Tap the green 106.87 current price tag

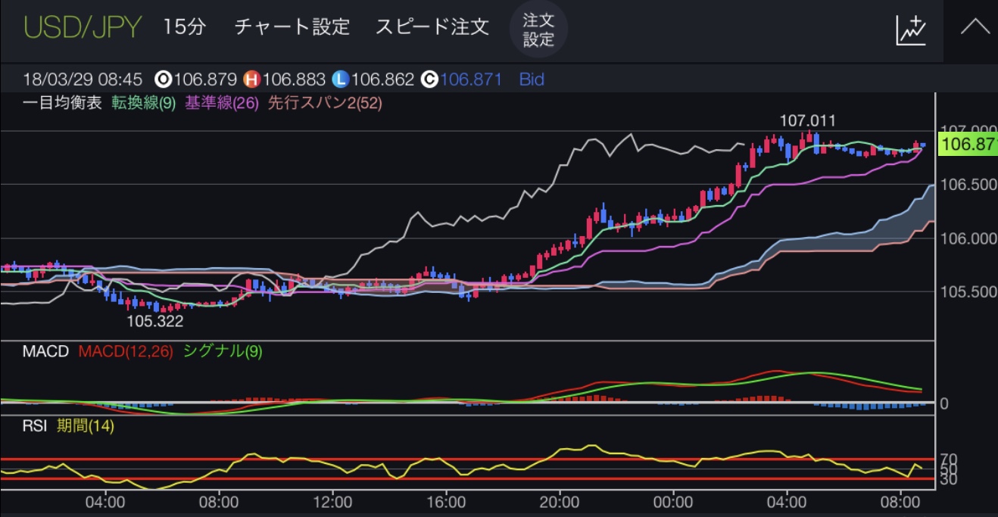[x=967, y=144]
